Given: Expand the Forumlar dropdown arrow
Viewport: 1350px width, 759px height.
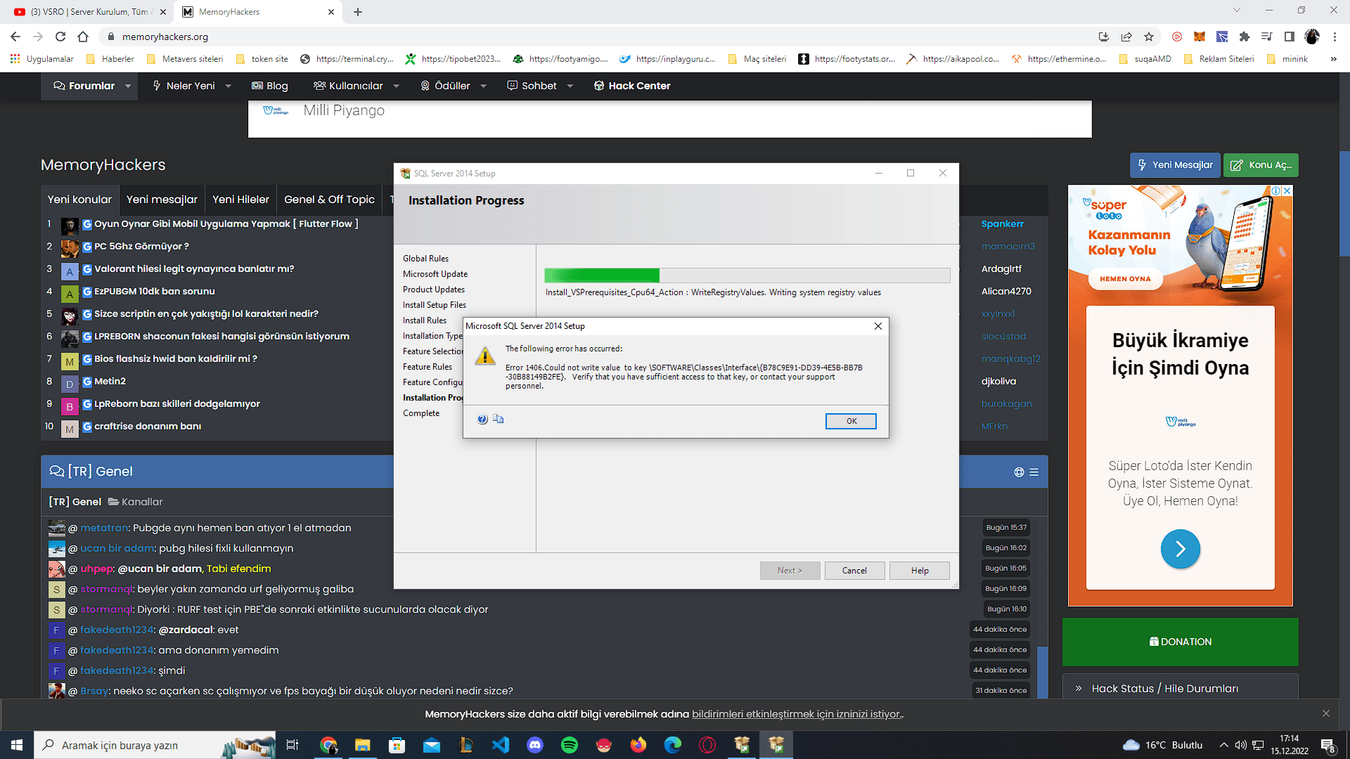Looking at the screenshot, I should 128,86.
